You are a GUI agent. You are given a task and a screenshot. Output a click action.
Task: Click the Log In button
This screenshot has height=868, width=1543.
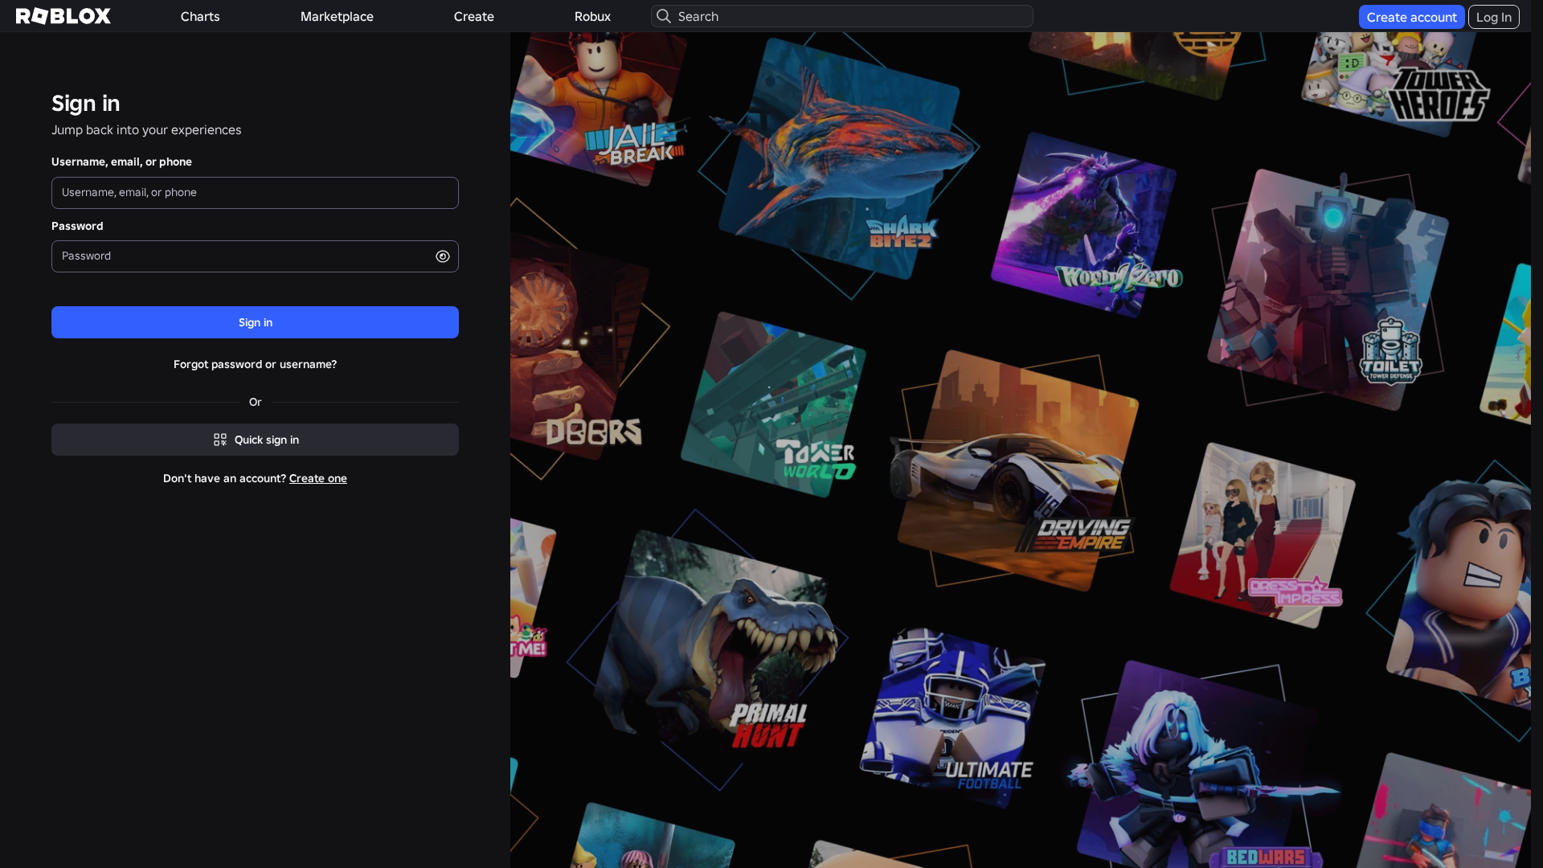pyautogui.click(x=1494, y=17)
